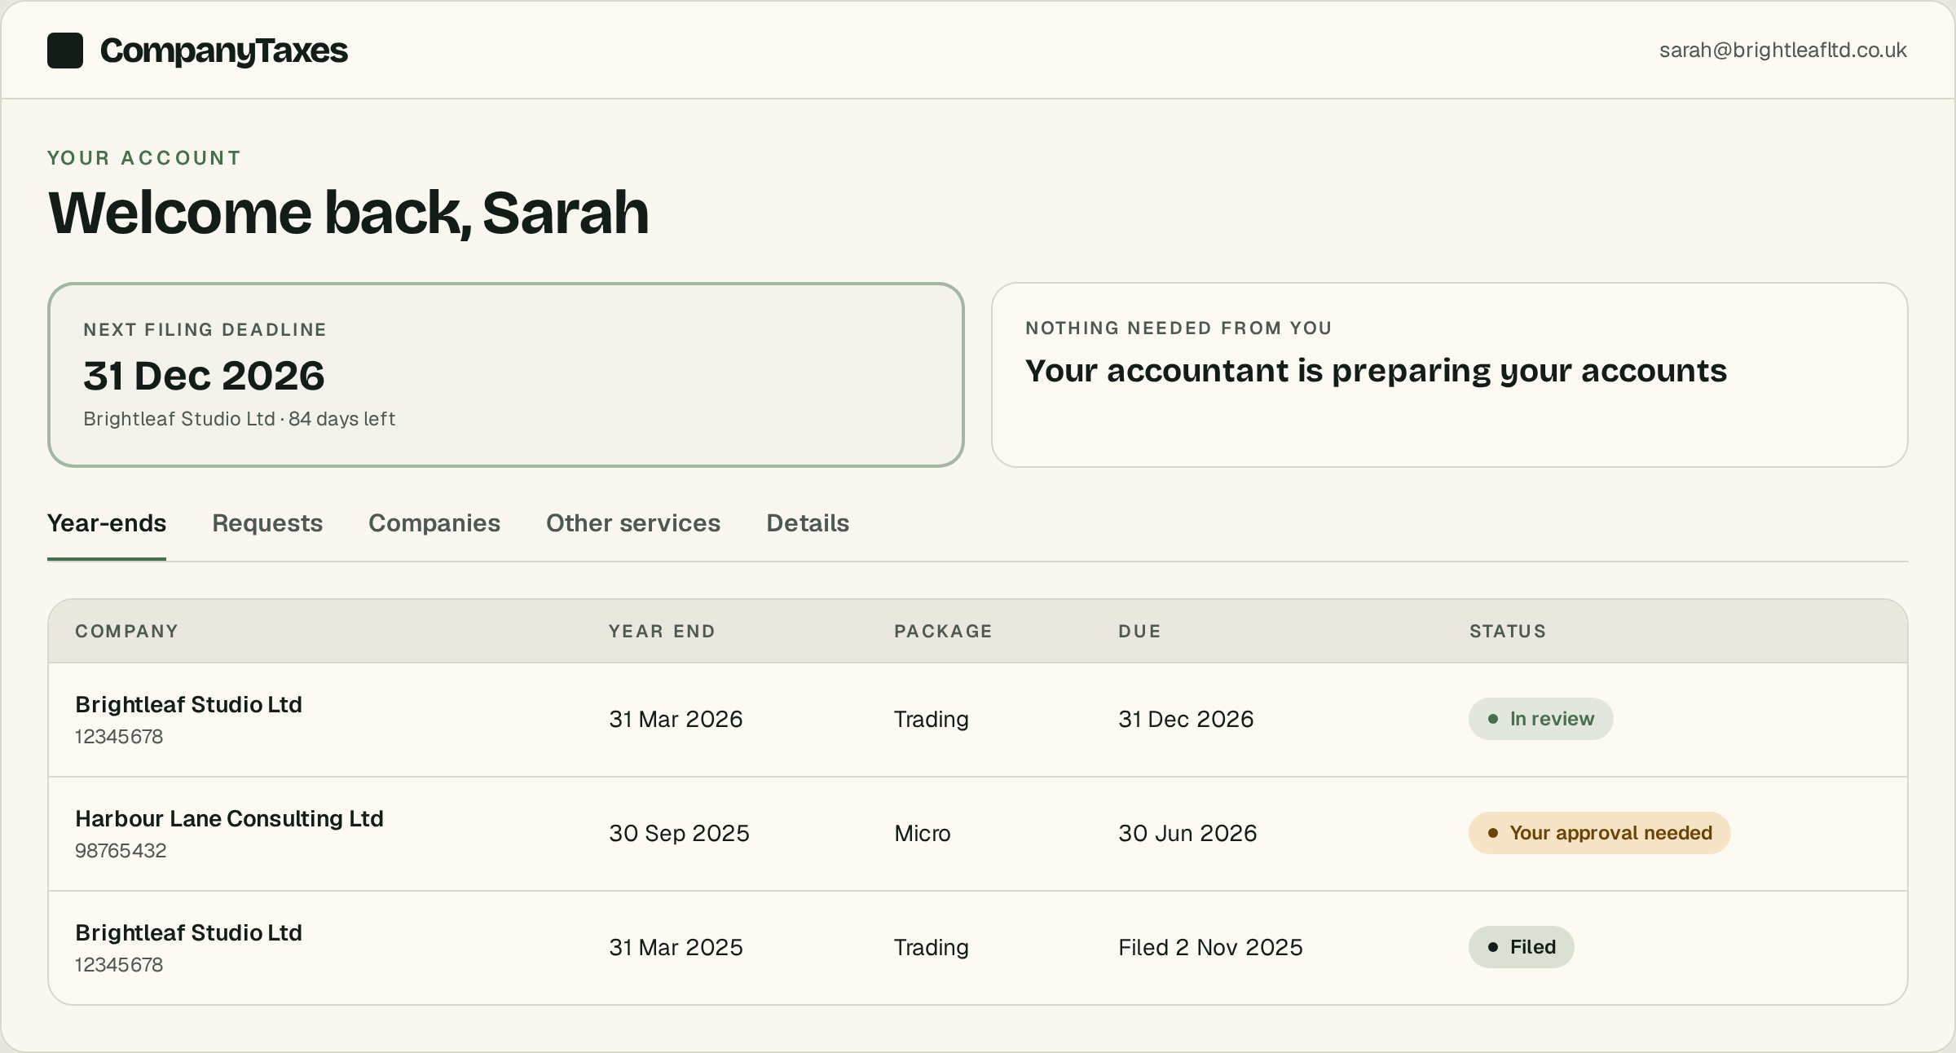The height and width of the screenshot is (1053, 1956).
Task: Click the Company column header
Action: point(126,631)
